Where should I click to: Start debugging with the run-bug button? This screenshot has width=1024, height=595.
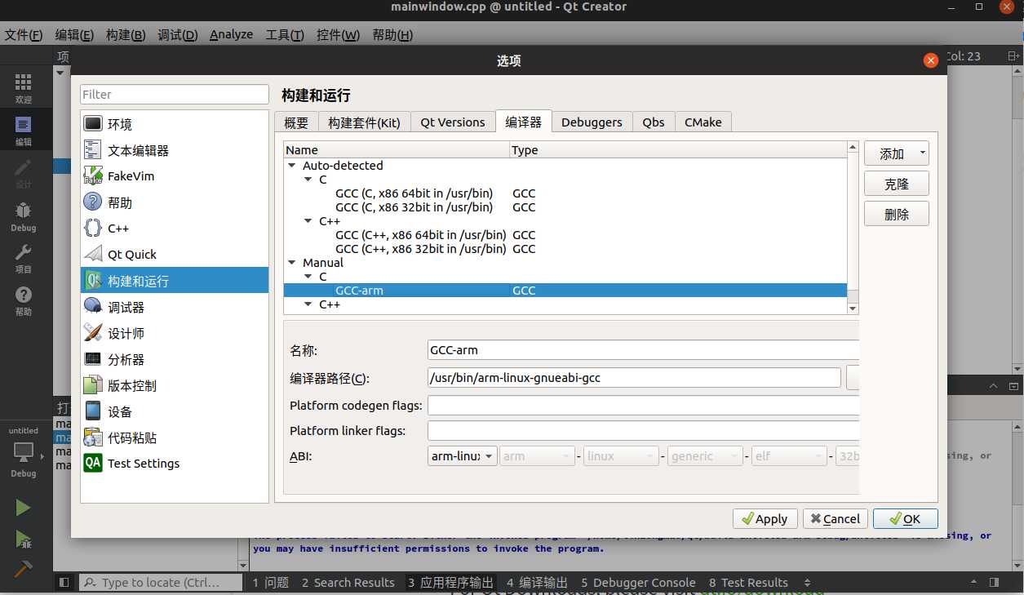[23, 539]
